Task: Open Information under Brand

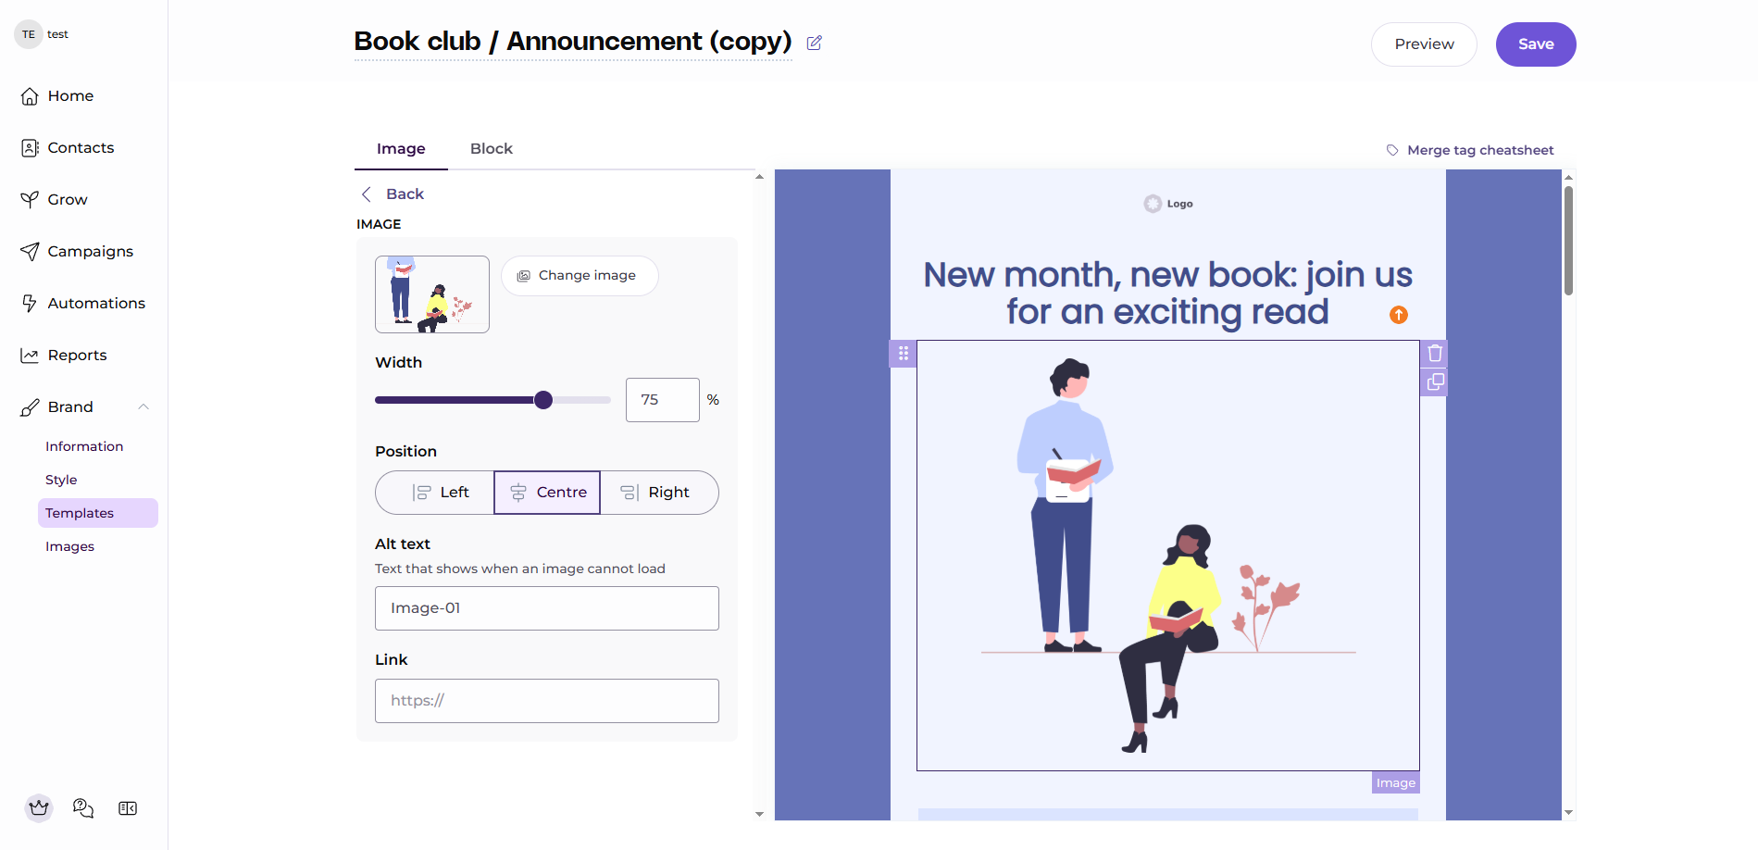Action: (84, 446)
